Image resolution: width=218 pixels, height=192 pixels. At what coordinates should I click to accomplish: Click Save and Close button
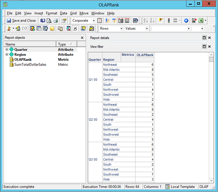(21, 21)
